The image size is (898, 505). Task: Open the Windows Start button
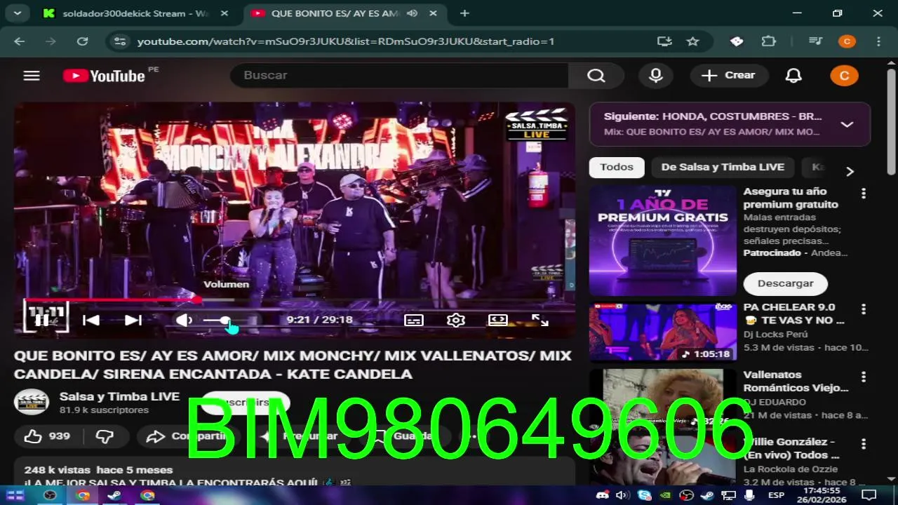click(15, 495)
